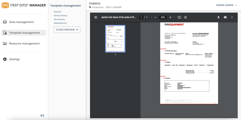Open Settings from the sidebar
This screenshot has width=241, height=120.
[14, 59]
